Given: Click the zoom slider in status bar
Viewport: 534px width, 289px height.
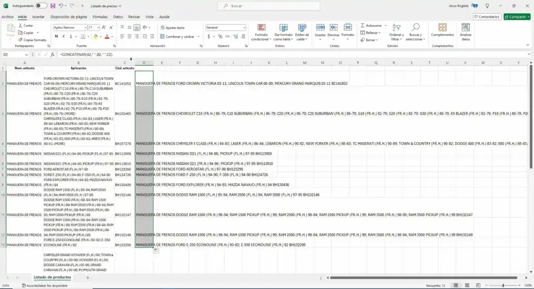Looking at the screenshot, I should click(503, 285).
